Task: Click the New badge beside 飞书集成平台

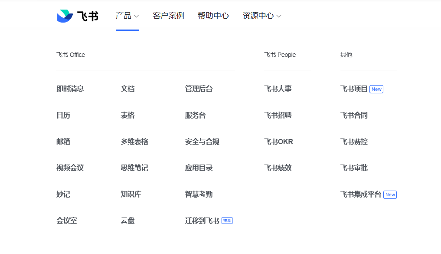Action: point(390,195)
